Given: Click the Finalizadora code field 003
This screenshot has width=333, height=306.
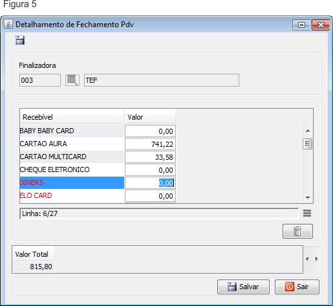Looking at the screenshot, I should tap(40, 80).
